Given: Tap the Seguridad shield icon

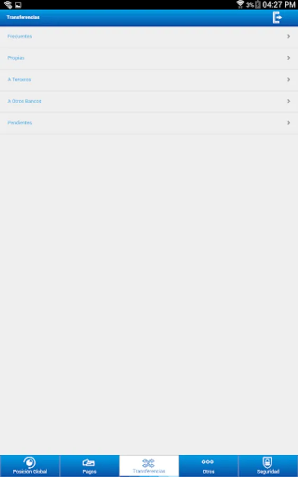Looking at the screenshot, I should point(267,462).
